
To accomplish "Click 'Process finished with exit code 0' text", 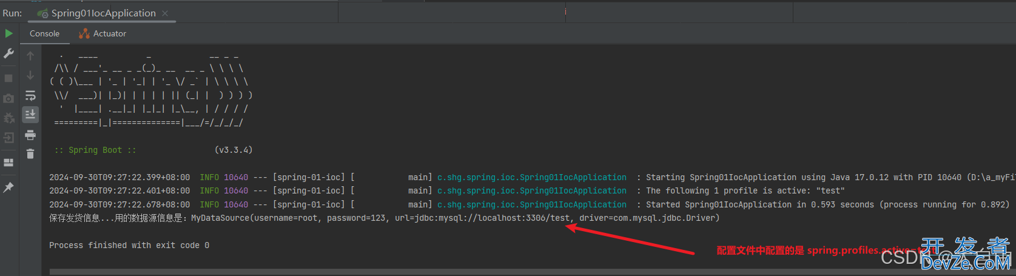I will coord(129,245).
